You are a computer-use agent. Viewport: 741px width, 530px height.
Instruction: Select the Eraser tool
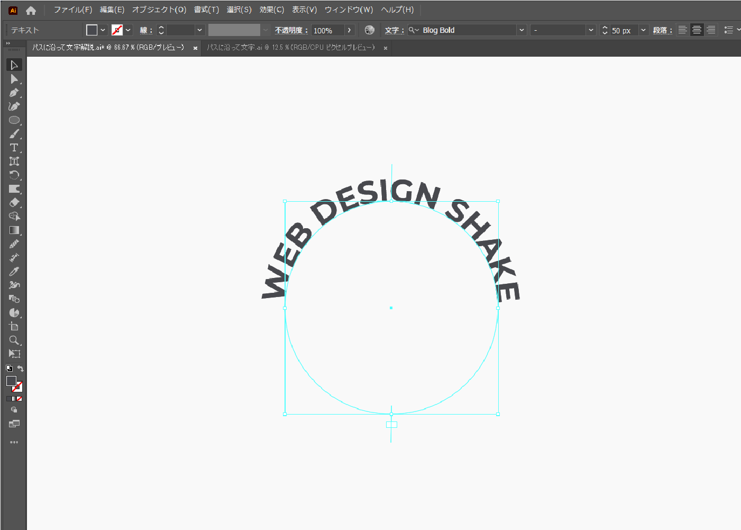coord(14,203)
